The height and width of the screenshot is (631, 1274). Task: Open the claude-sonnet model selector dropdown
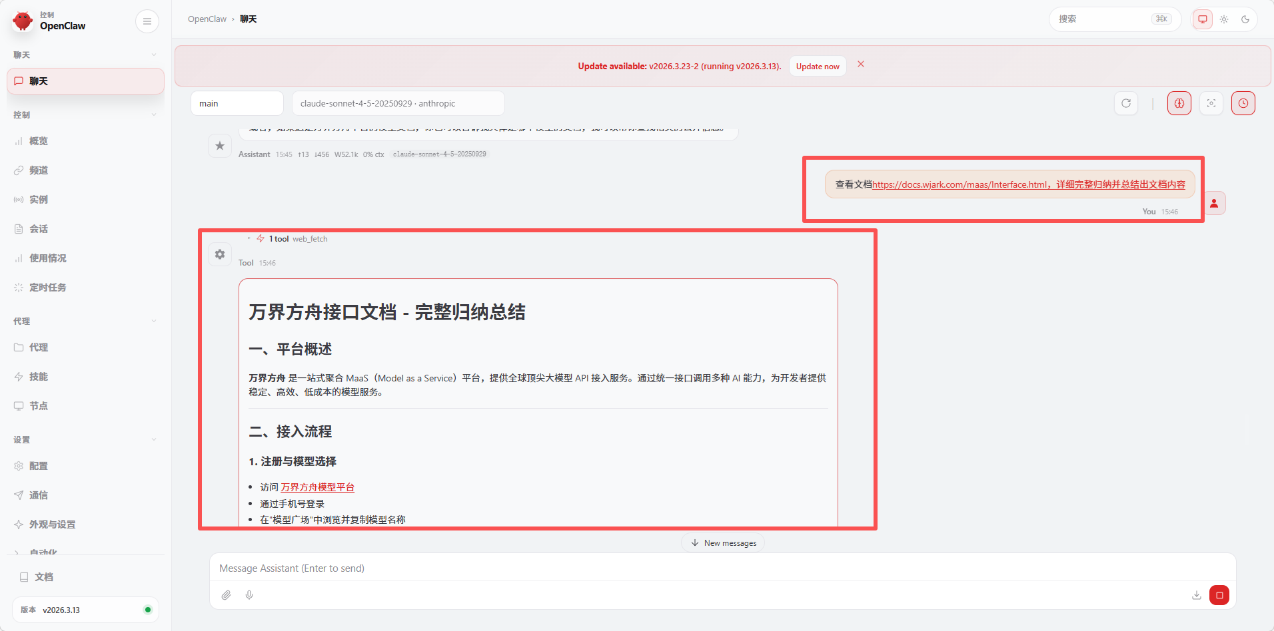coord(398,103)
